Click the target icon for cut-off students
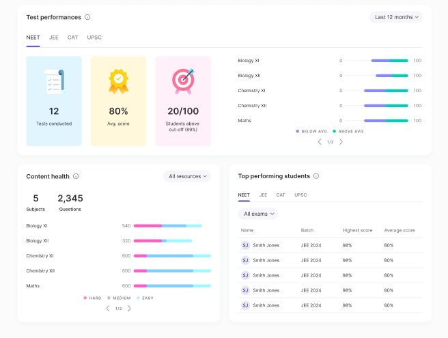Image resolution: width=448 pixels, height=338 pixels. coord(183,81)
